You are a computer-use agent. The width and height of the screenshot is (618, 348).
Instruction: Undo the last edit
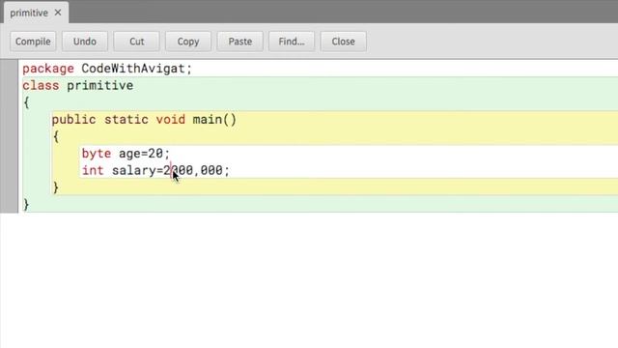[x=85, y=42]
